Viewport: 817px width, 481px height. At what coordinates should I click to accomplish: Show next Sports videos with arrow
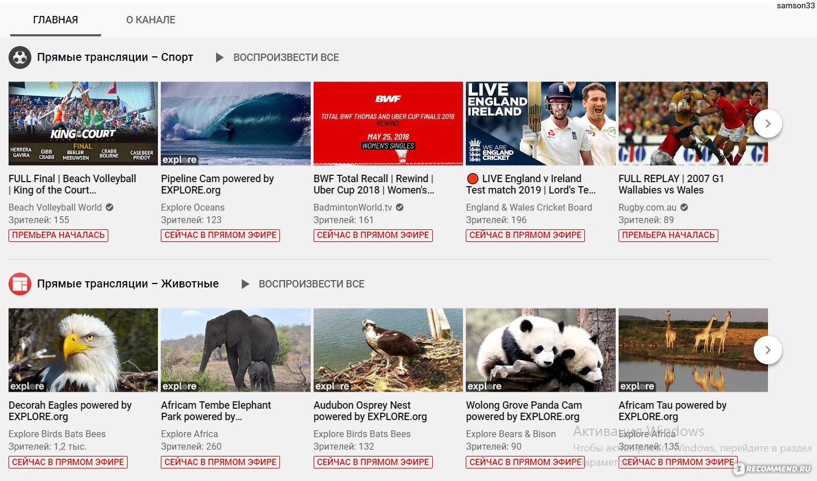pyautogui.click(x=768, y=124)
